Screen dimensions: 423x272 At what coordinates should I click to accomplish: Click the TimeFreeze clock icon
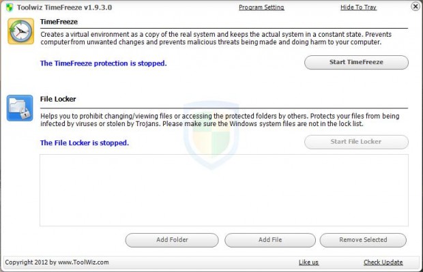[20, 31]
